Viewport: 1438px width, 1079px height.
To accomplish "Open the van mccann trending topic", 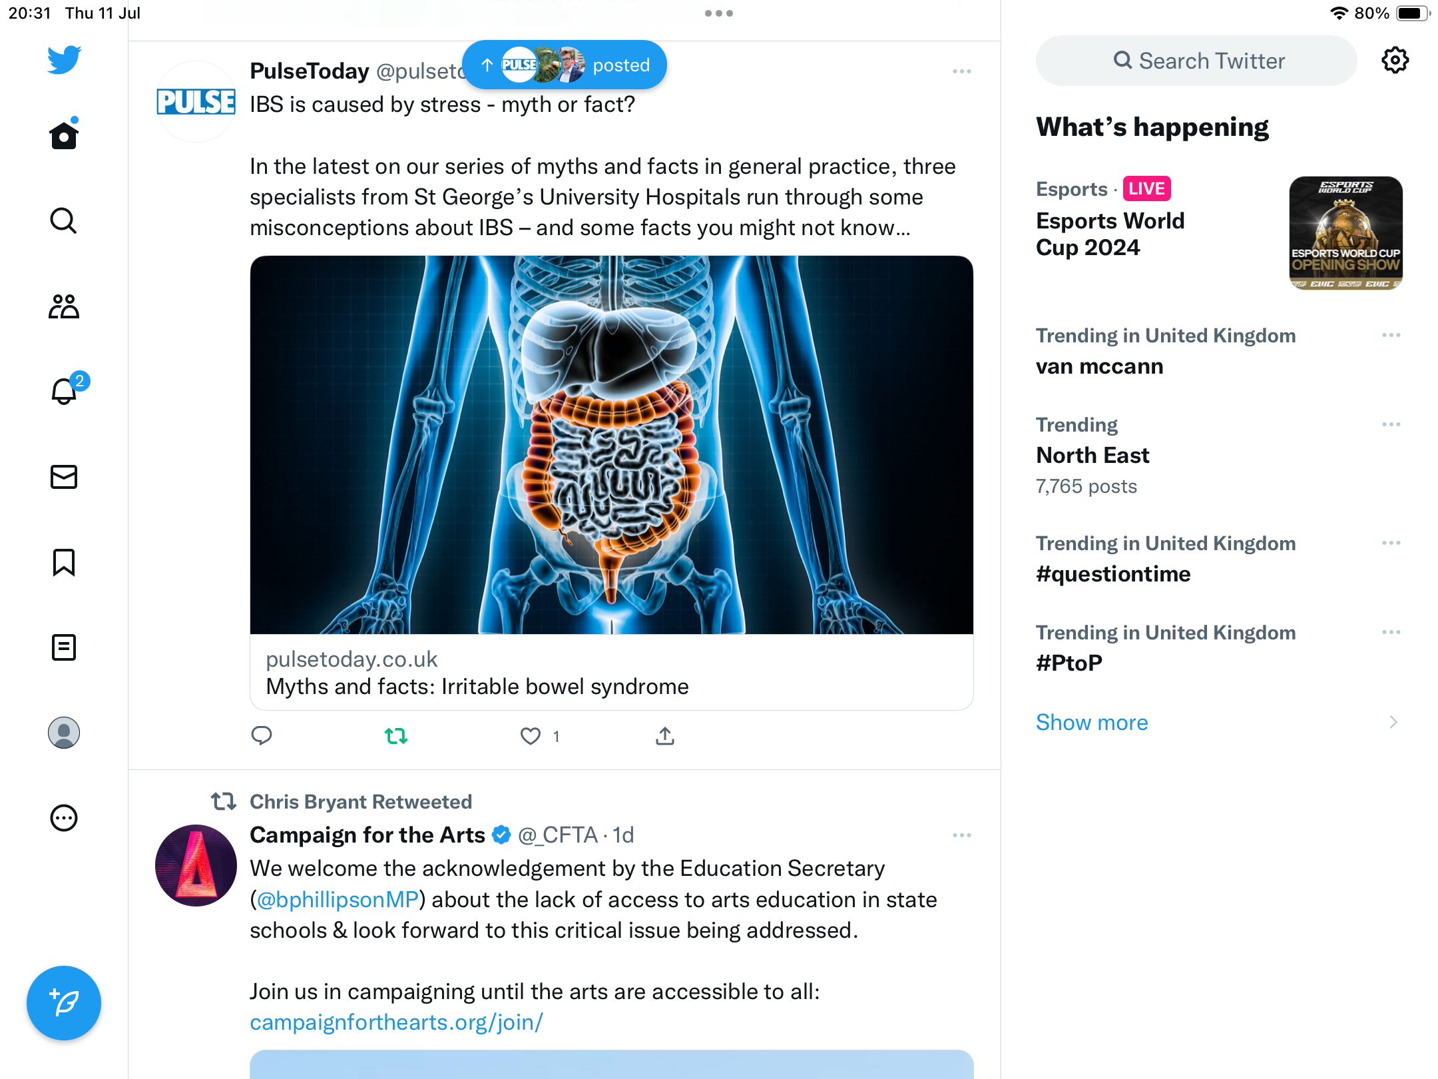I will pyautogui.click(x=1100, y=366).
